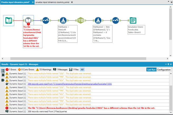Filter results by 1 Messages
Viewport: 173px width, 115px height.
[60, 69]
